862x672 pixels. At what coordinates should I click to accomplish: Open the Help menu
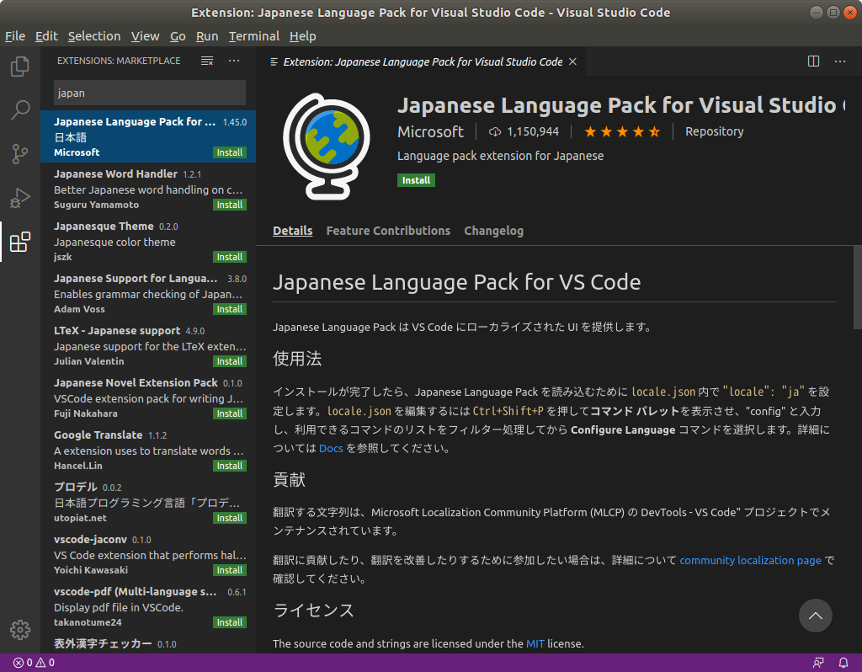tap(302, 36)
